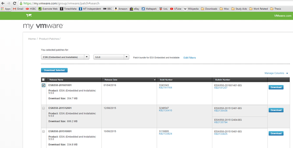The image size is (293, 148).
Task: Expand the Manage Columns menu
Action: point(276,73)
